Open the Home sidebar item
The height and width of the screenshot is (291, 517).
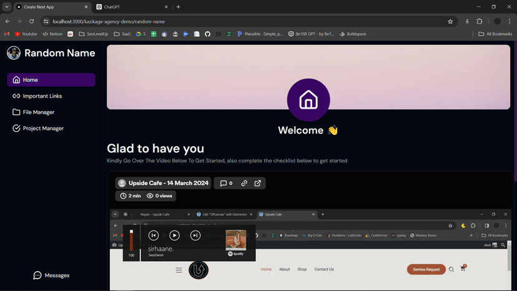pyautogui.click(x=51, y=80)
